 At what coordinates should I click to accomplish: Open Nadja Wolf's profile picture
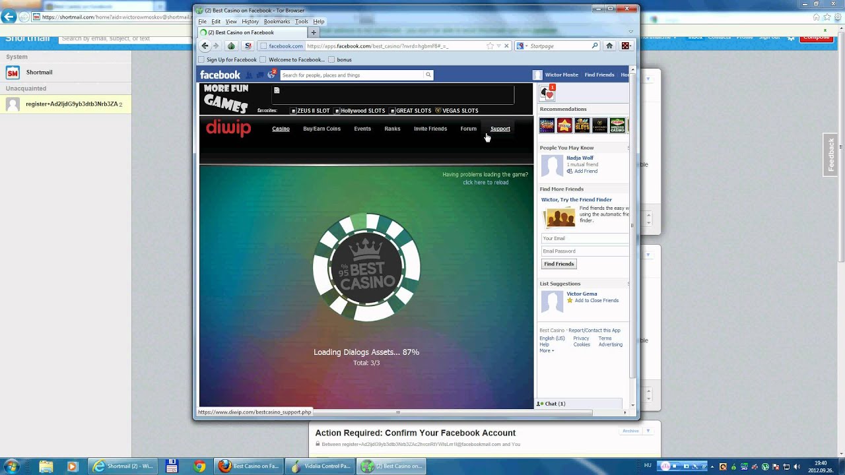tap(552, 166)
